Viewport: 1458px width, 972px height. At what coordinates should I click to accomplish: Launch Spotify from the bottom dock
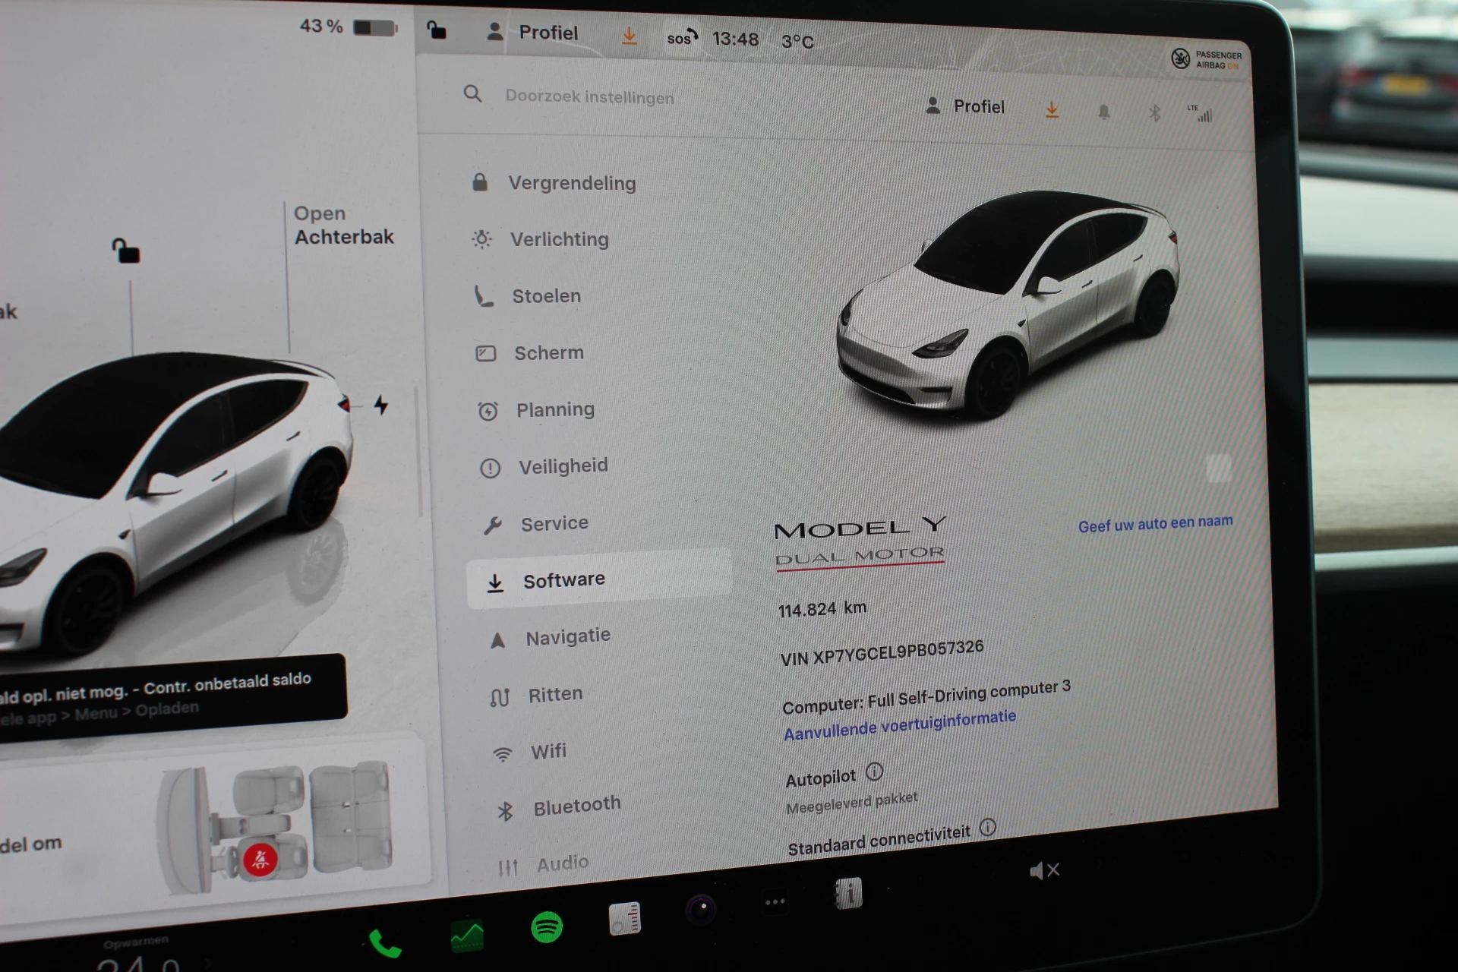coord(547,927)
